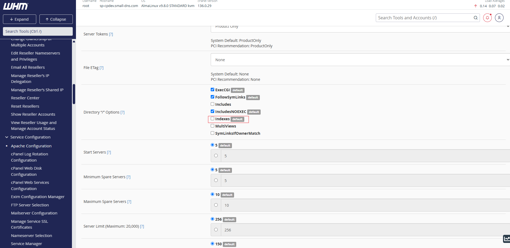
Task: Select default 256 radio for Server Limit
Action: (x=212, y=219)
